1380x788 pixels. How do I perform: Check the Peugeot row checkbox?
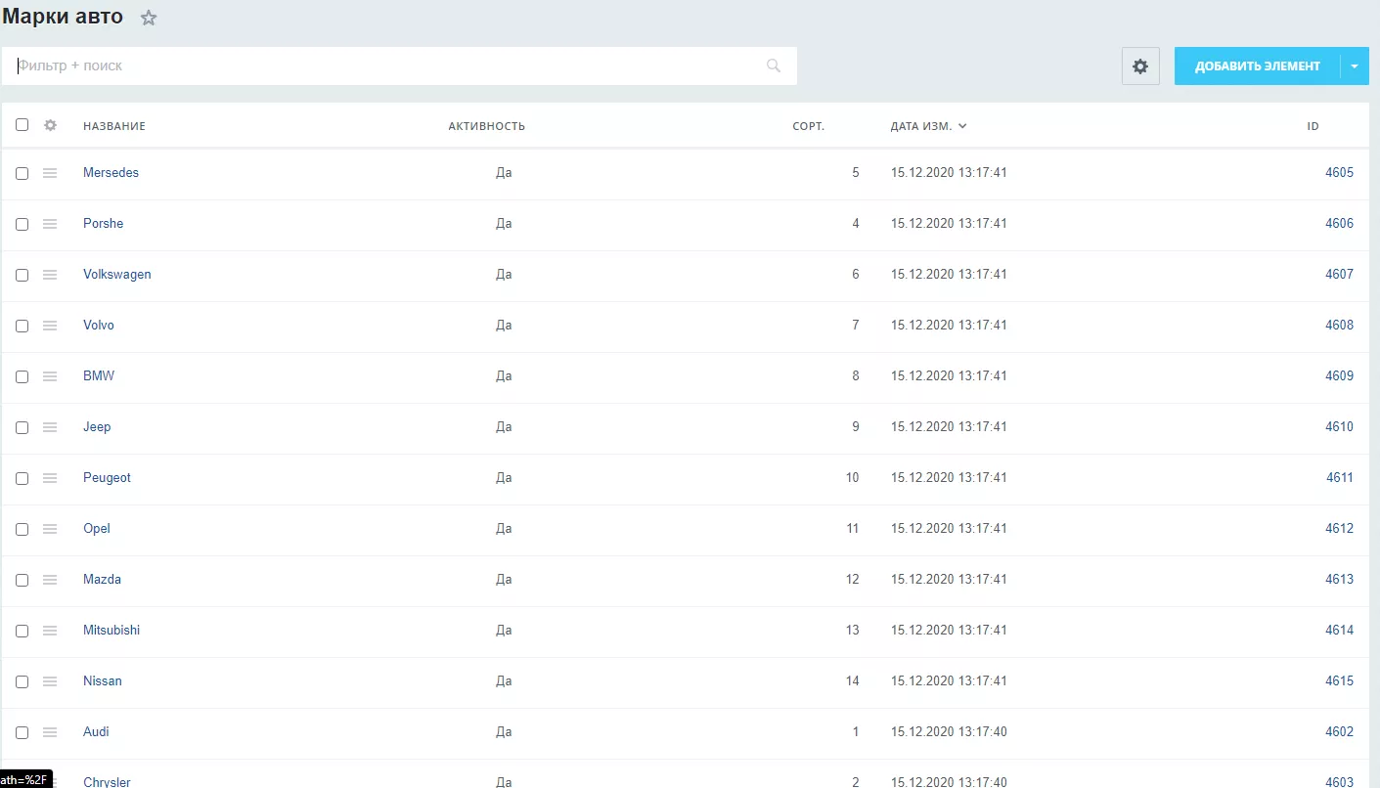click(22, 478)
